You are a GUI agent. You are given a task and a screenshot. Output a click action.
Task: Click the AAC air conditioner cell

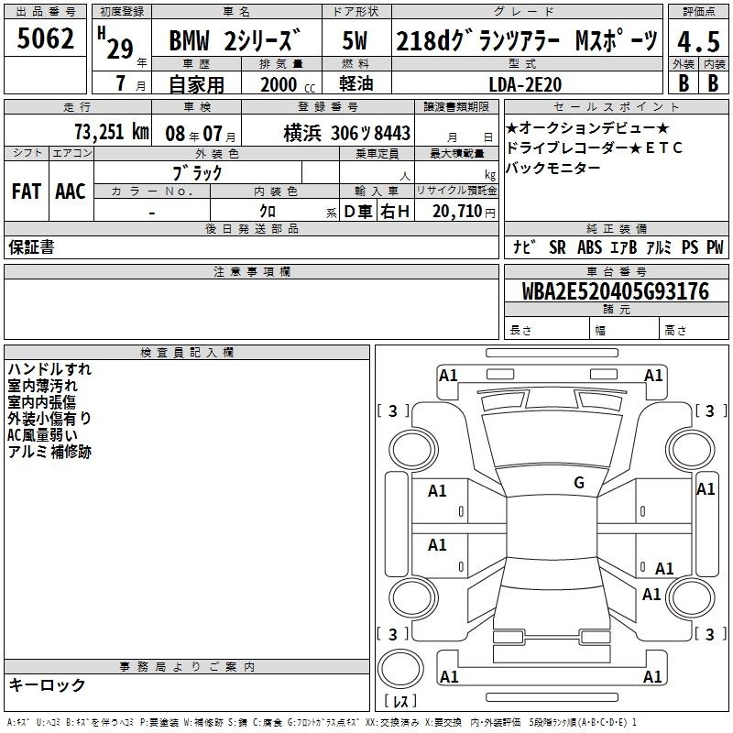tap(70, 191)
